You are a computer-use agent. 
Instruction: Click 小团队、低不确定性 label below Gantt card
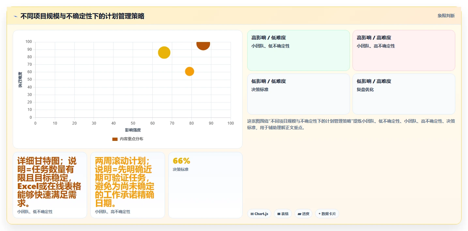point(35,212)
